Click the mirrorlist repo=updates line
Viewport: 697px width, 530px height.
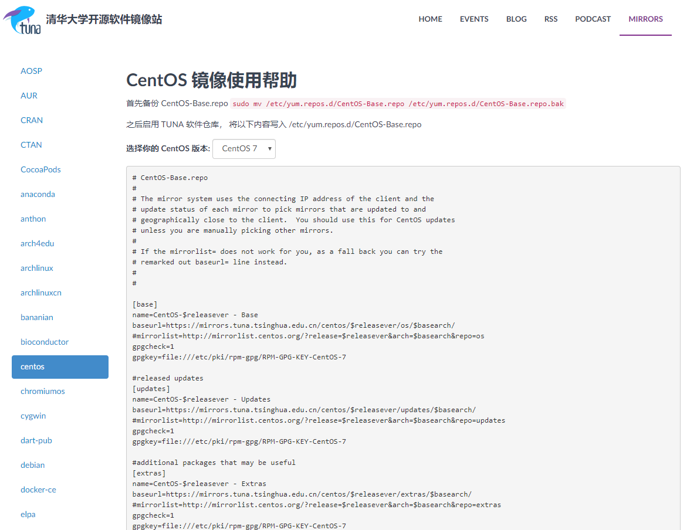[319, 421]
